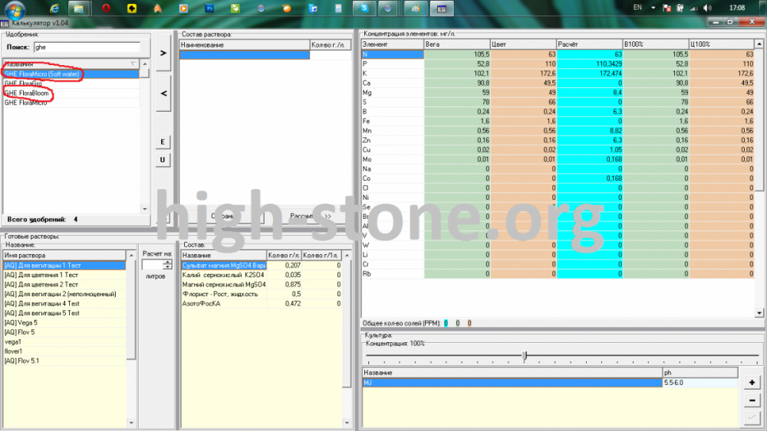The width and height of the screenshot is (767, 431).
Task: Add selected fertilizer with > arrow button
Action: coord(163,53)
